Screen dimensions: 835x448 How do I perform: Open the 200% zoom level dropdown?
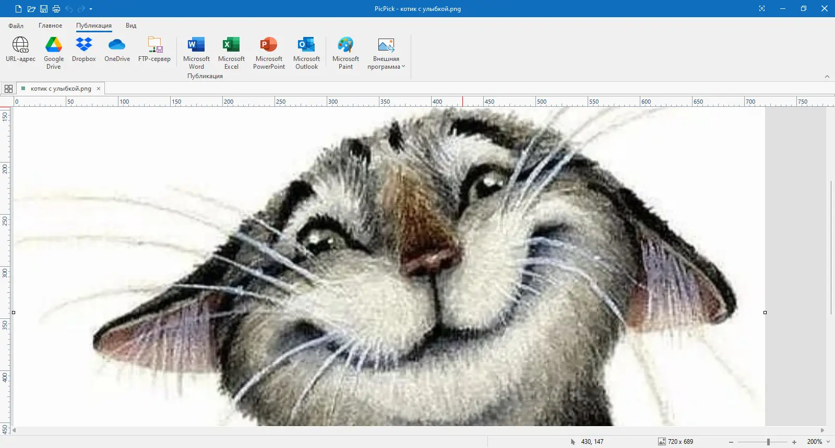[818, 442]
